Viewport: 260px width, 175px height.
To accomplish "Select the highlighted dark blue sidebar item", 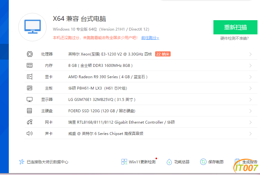I will point(4,52).
